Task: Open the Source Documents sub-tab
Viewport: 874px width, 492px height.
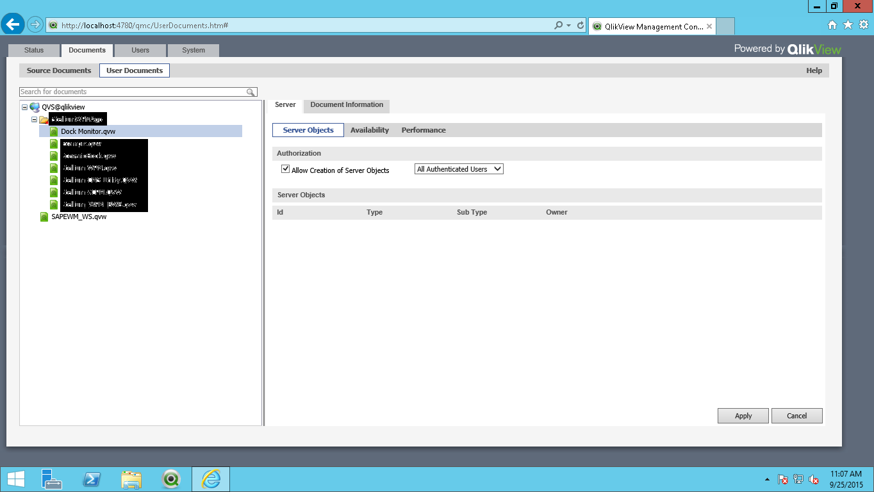Action: click(59, 70)
